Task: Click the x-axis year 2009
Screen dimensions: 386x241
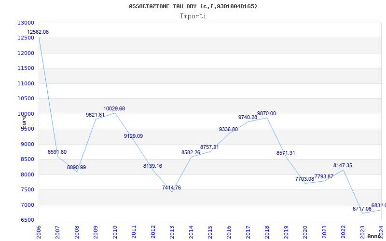Action: [x=96, y=232]
